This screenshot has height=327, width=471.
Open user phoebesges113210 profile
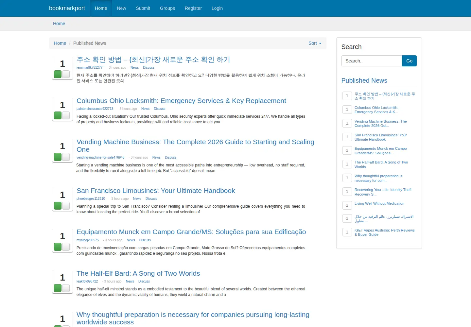click(x=91, y=198)
